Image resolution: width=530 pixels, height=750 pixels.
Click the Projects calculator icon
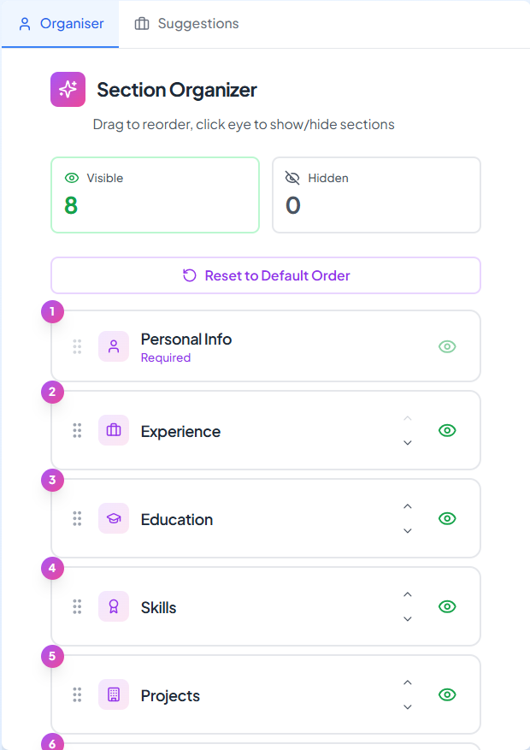113,694
